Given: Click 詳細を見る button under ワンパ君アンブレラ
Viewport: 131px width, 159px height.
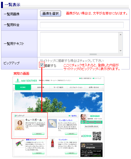Looking at the screenshot, I should click(71, 134).
